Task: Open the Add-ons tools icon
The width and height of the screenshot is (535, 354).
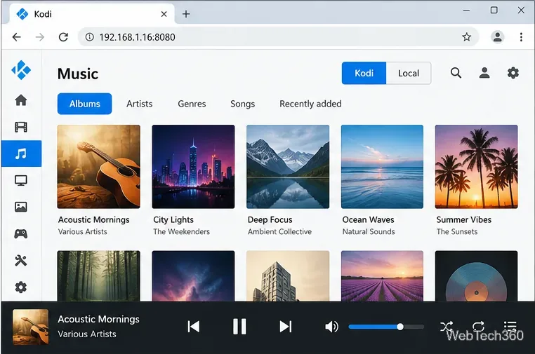Action: 21,260
